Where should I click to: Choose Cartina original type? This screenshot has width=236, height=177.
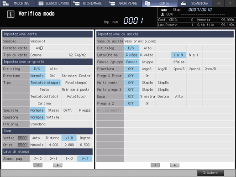(x=44, y=104)
